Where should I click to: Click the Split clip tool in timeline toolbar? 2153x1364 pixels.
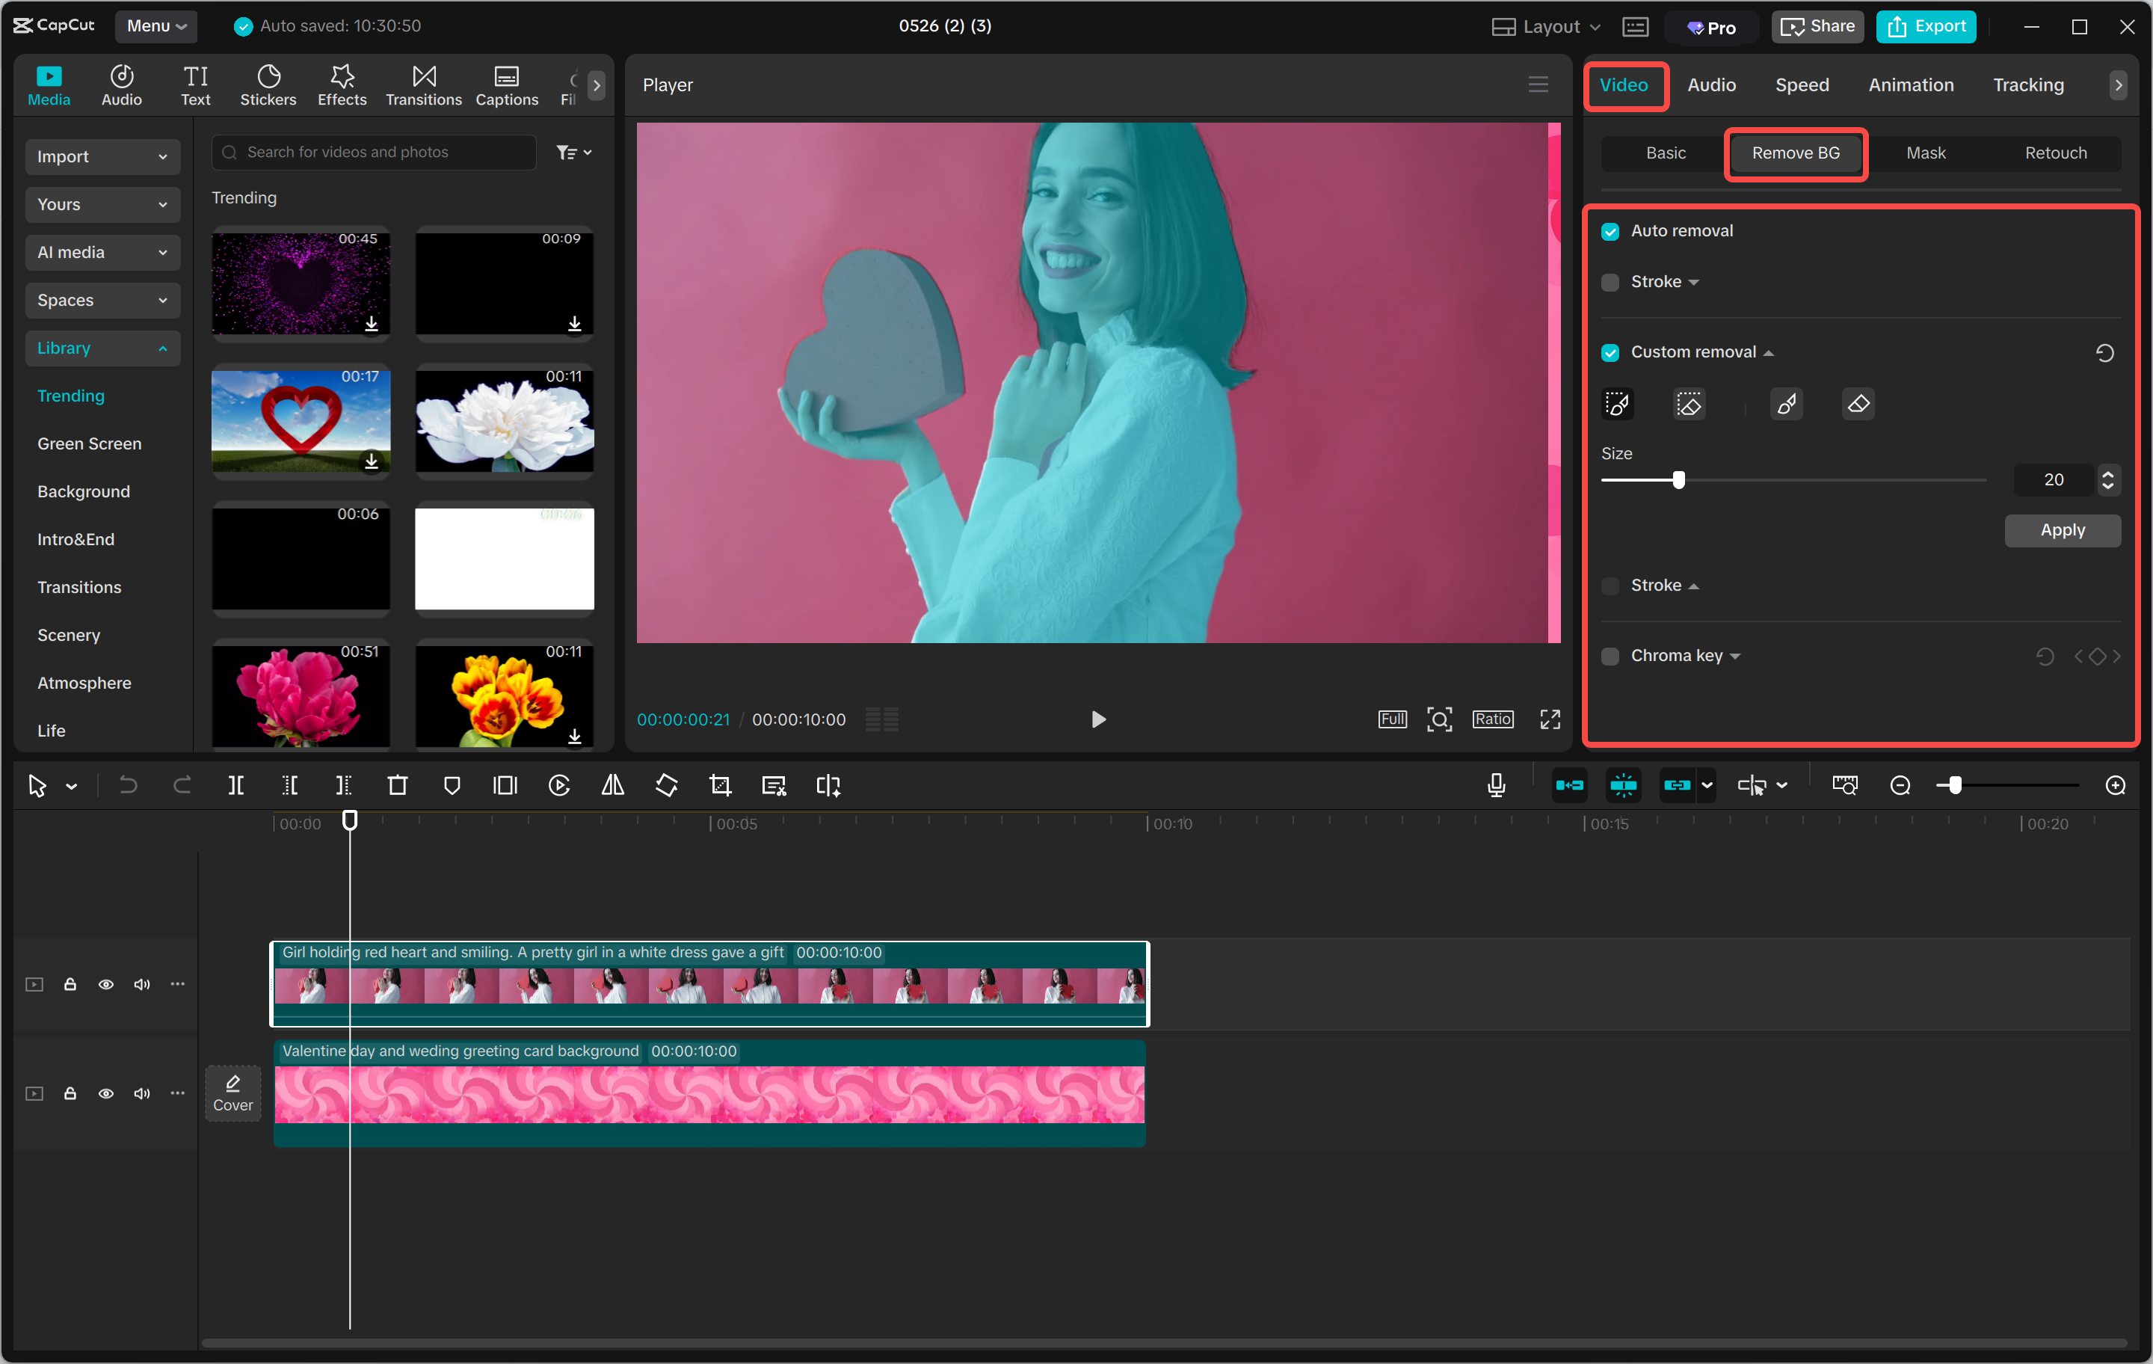(x=236, y=785)
